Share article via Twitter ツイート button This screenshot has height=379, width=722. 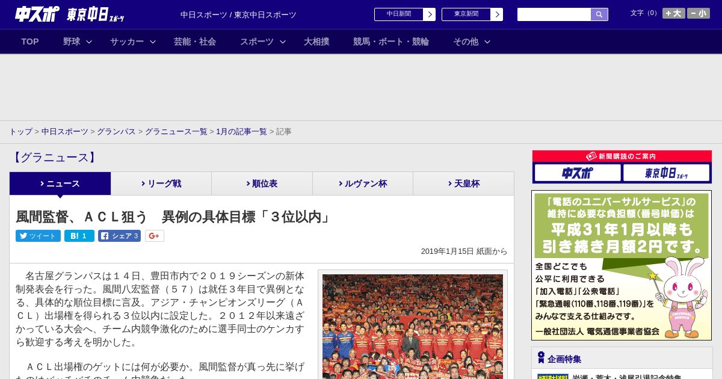click(x=38, y=236)
